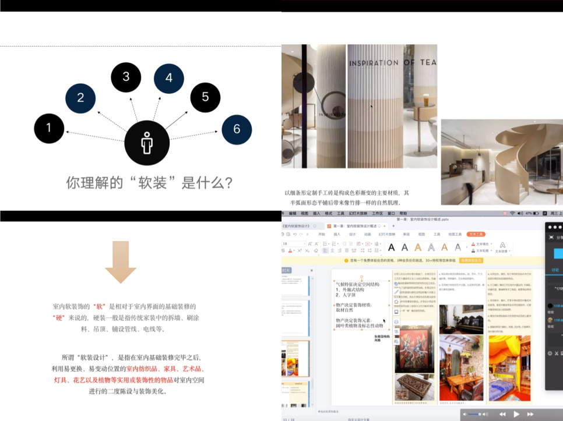Click the redo arrow in WPS quick access bar

[301, 234]
